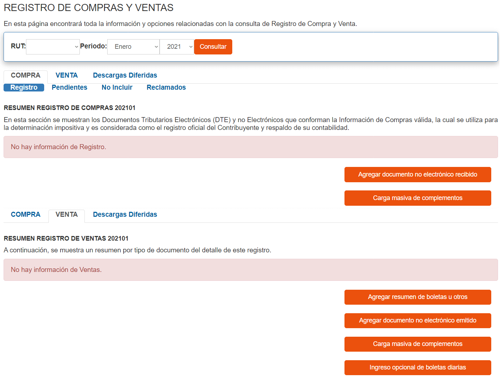Open the year dropdown showing 2021
Image resolution: width=503 pixels, height=378 pixels.
pyautogui.click(x=177, y=47)
